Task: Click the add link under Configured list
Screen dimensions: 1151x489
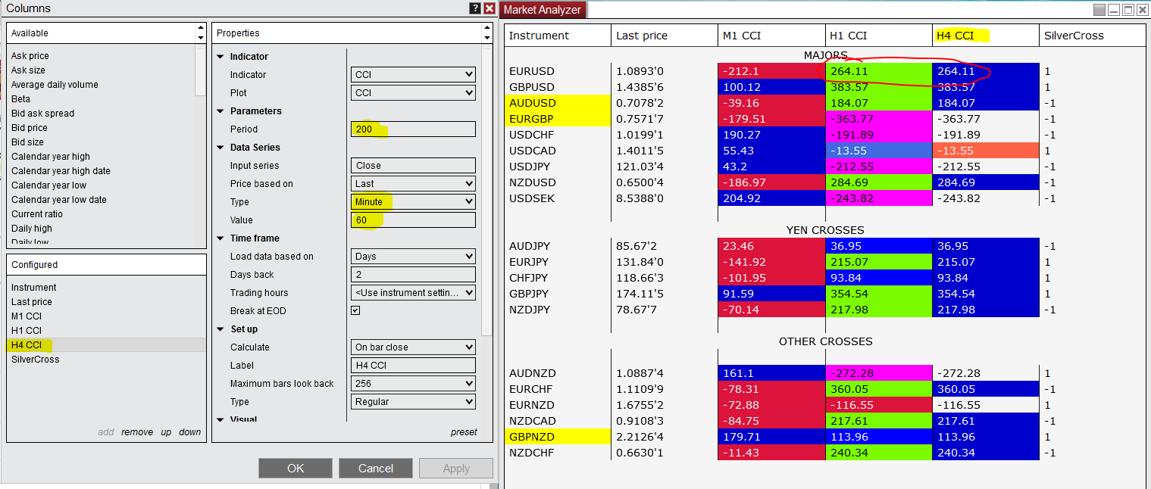Action: pyautogui.click(x=106, y=432)
